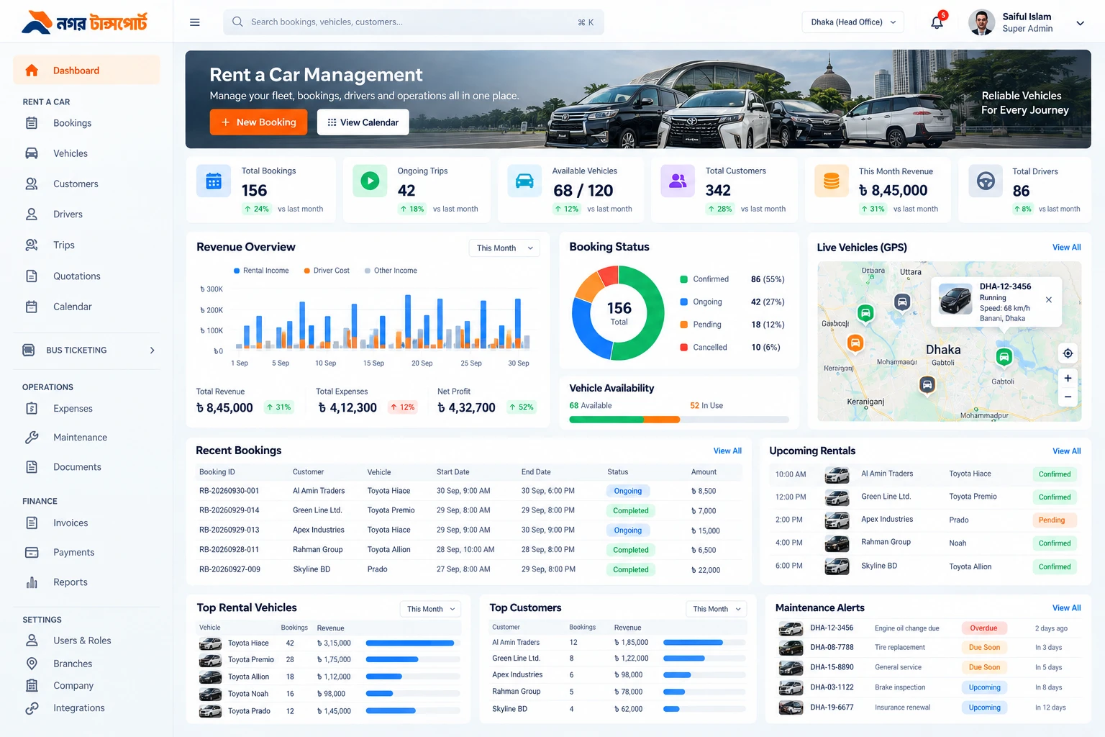Toggle the Other Income legend series
The height and width of the screenshot is (737, 1105).
[391, 271]
